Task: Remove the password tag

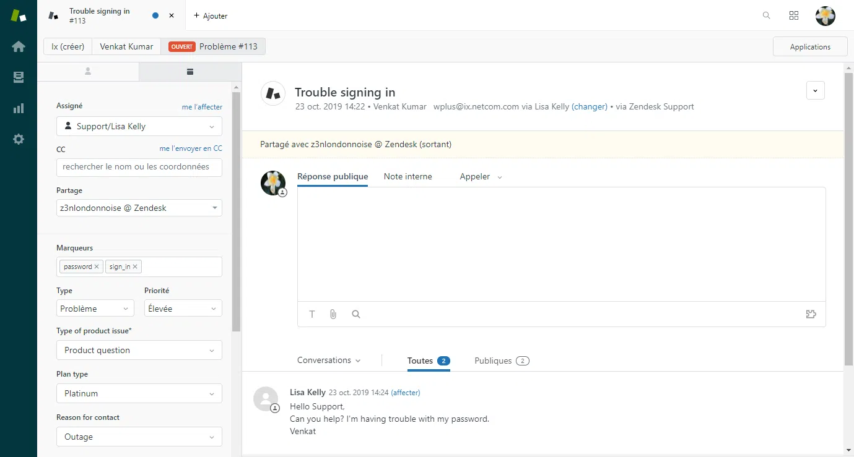Action: pos(97,267)
